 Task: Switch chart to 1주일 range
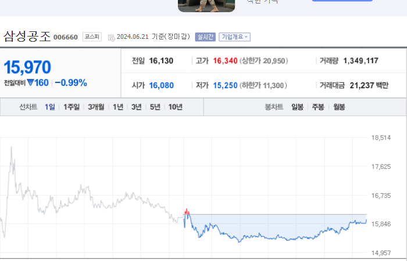tap(72, 107)
